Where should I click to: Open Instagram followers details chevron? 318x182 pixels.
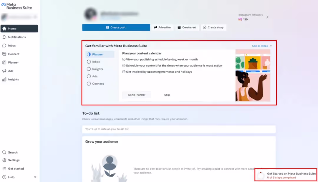click(267, 17)
